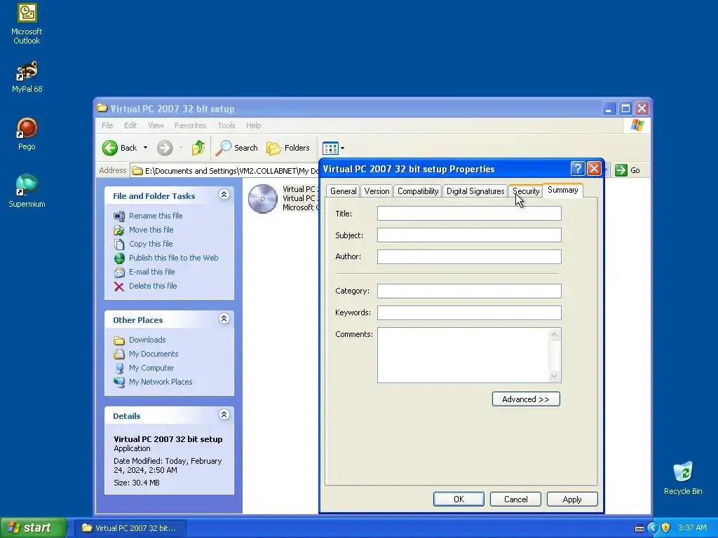Switch to the Digital Signatures tab
Viewport: 718px width, 538px height.
point(475,191)
